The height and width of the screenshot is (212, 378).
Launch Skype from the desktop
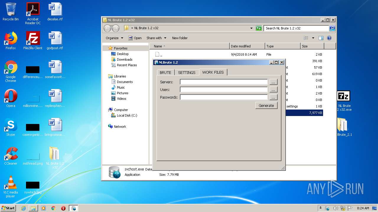coord(11,127)
